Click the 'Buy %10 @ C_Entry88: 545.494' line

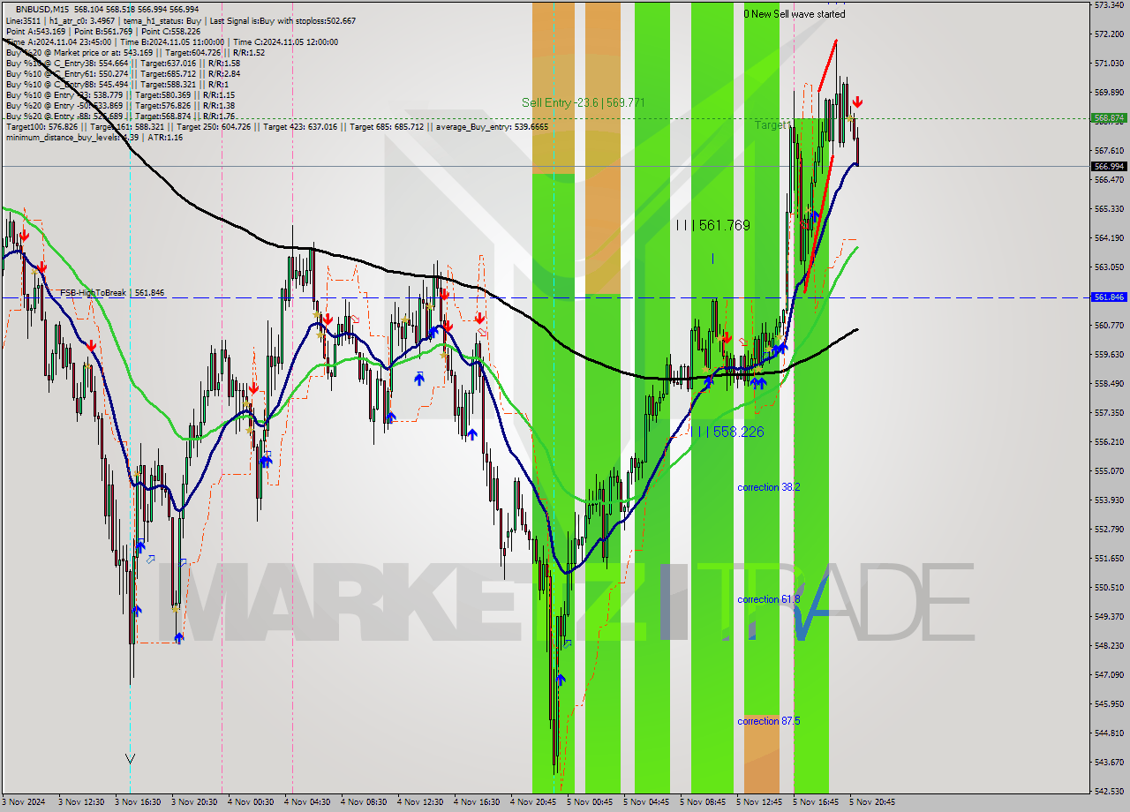[116, 84]
